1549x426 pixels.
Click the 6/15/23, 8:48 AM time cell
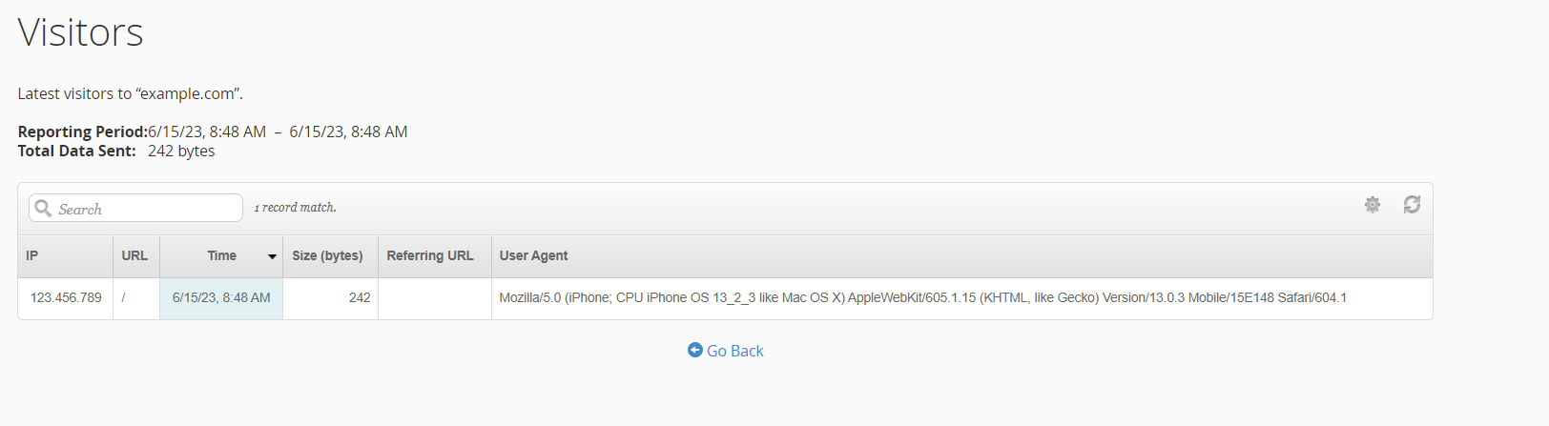click(221, 298)
